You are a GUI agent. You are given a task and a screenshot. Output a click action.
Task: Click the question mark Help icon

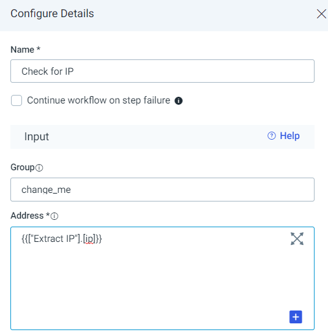coord(272,136)
